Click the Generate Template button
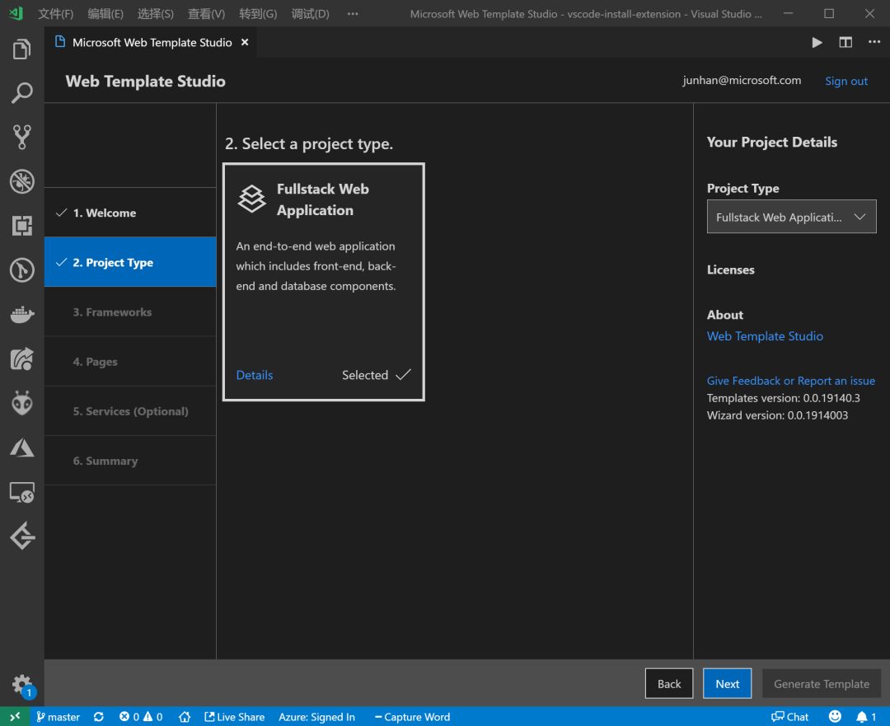890x726 pixels. [822, 684]
